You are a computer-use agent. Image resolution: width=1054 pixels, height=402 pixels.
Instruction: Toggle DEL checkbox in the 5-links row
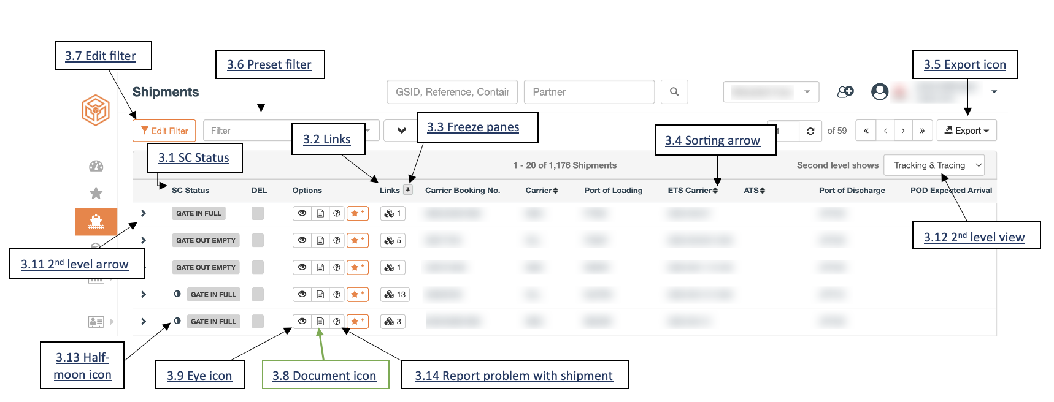point(258,240)
